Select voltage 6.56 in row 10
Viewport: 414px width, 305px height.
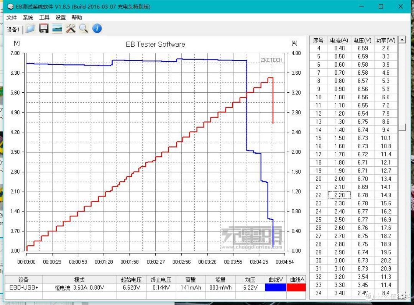pyautogui.click(x=363, y=97)
